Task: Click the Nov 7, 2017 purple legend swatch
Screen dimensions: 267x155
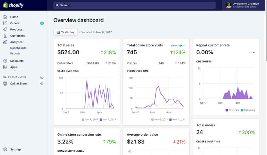Action: 101,120
